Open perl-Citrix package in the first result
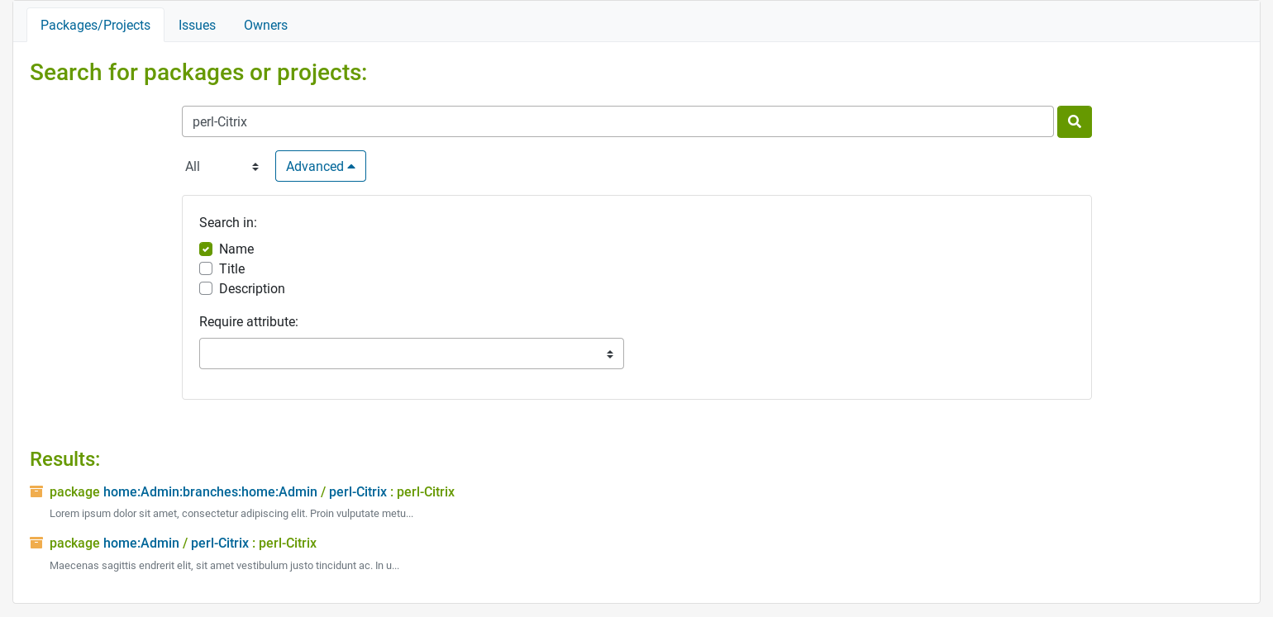Image resolution: width=1273 pixels, height=617 pixels. coord(357,491)
